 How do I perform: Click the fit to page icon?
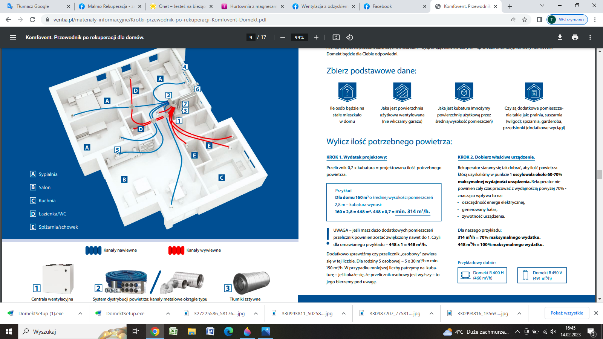coord(336,37)
